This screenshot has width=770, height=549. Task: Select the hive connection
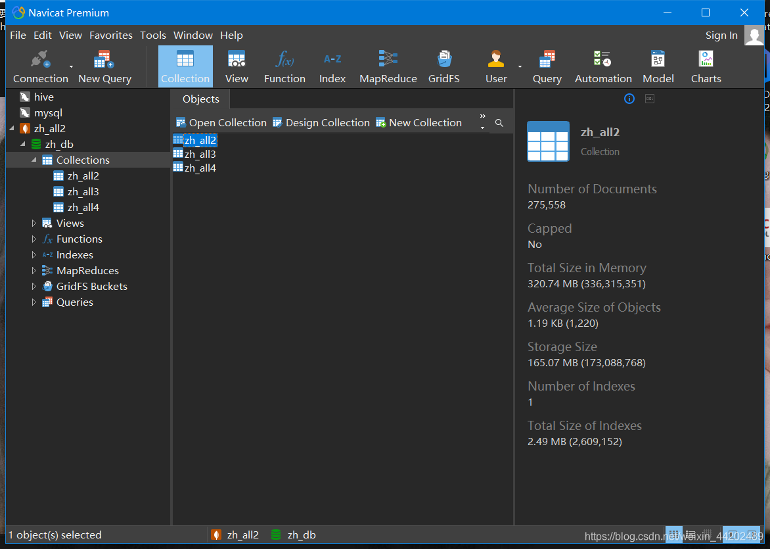[44, 97]
